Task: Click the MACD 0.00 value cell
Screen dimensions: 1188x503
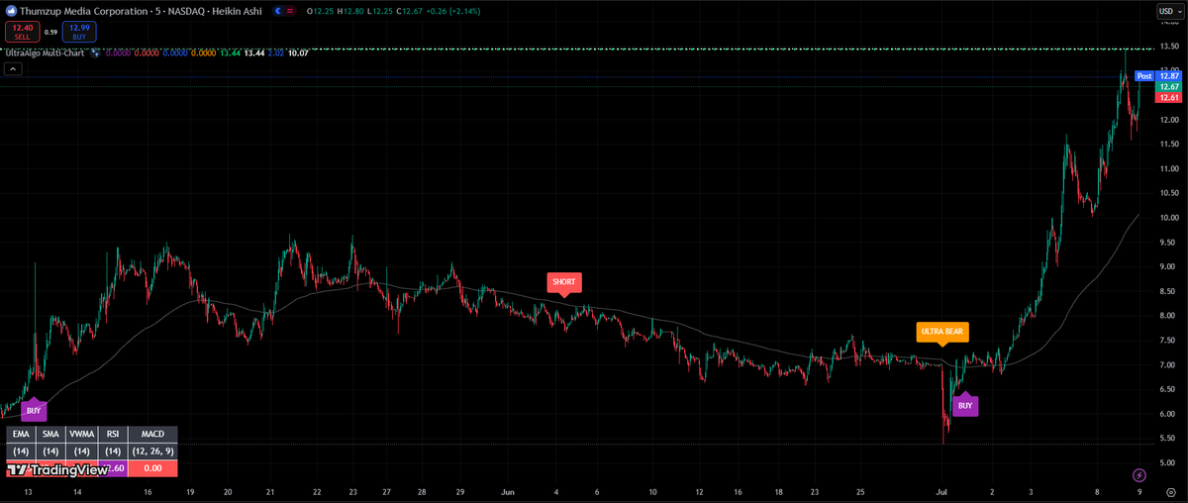Action: (152, 468)
